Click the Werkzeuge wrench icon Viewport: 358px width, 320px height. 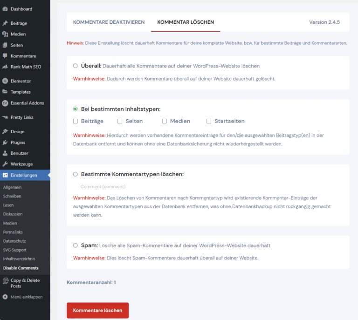[5, 164]
